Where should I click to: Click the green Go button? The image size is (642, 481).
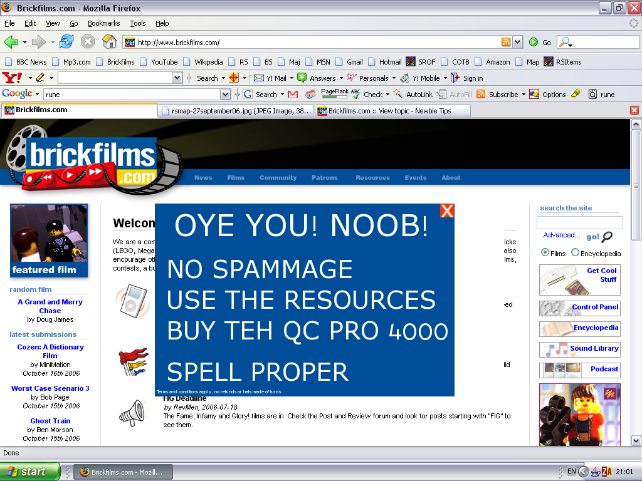pos(540,42)
